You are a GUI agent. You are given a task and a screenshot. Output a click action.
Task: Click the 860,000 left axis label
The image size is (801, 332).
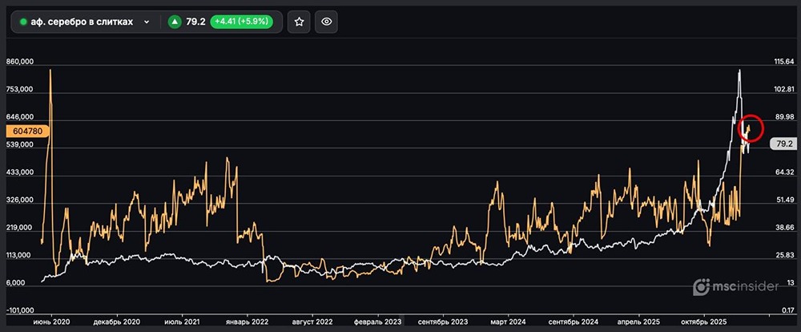click(19, 62)
